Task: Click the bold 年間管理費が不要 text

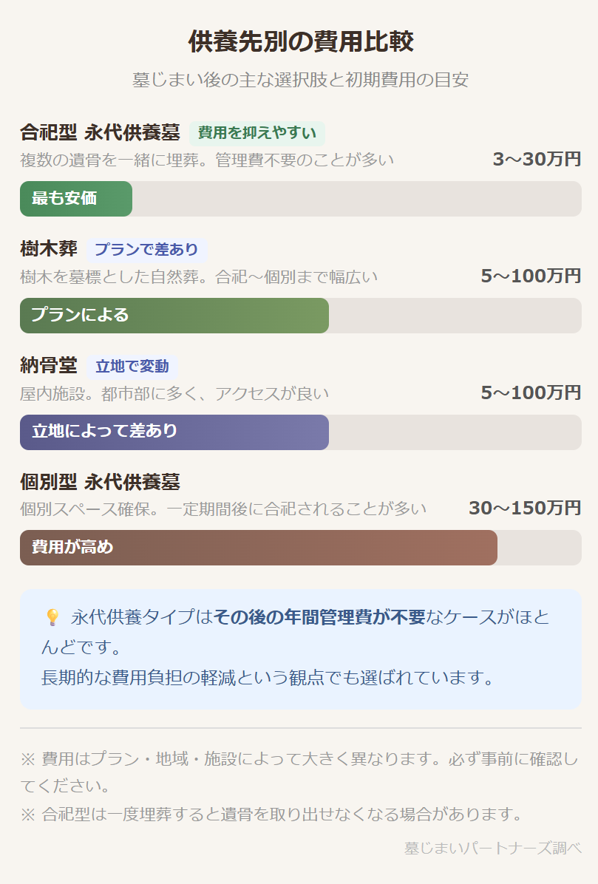Action: point(320,617)
